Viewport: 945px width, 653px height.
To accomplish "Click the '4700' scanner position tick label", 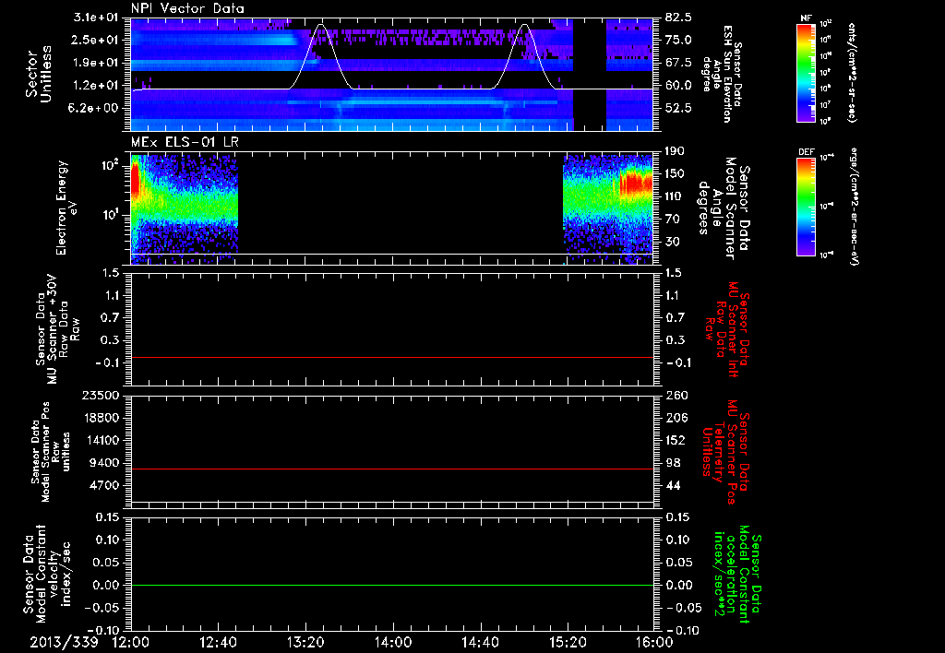I will [x=104, y=485].
